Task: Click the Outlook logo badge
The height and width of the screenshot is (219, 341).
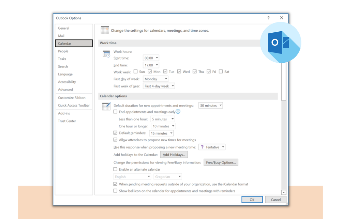Action: [281, 42]
